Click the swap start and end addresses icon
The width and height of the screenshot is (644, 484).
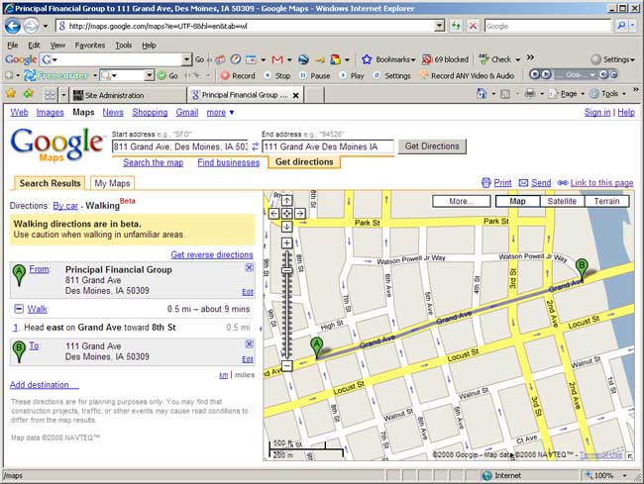(255, 146)
